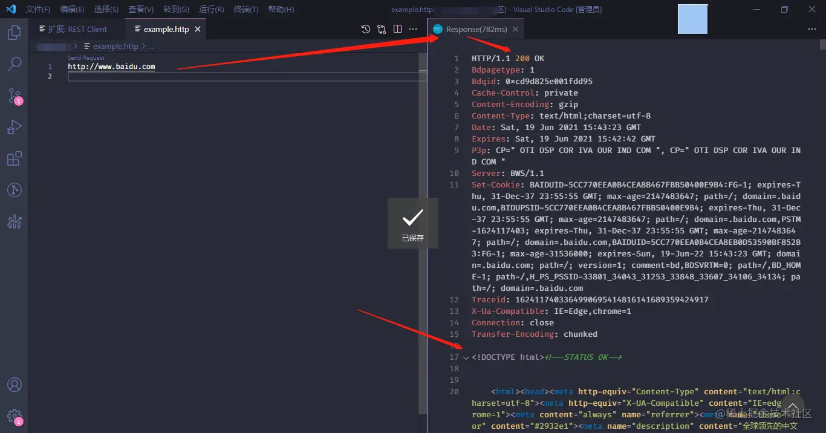Click the compare changes icon in editor toolbar
Screen dimensions: 826x433
click(x=382, y=29)
